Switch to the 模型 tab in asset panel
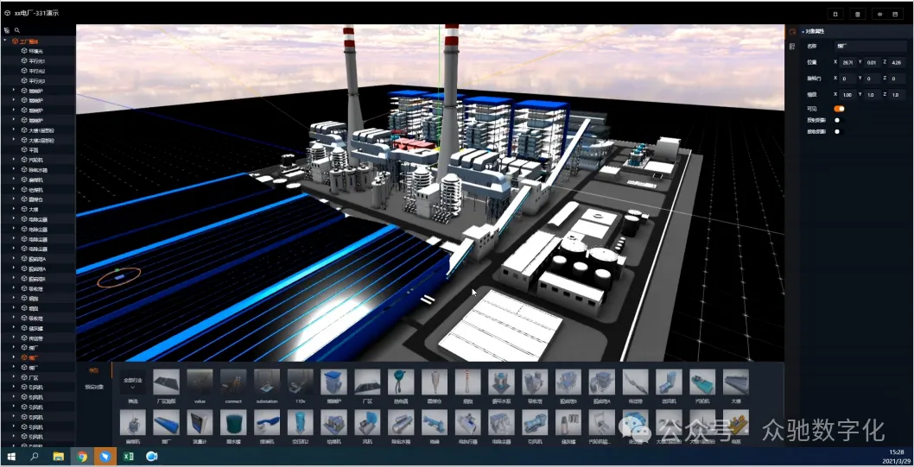The height and width of the screenshot is (467, 914). (93, 370)
